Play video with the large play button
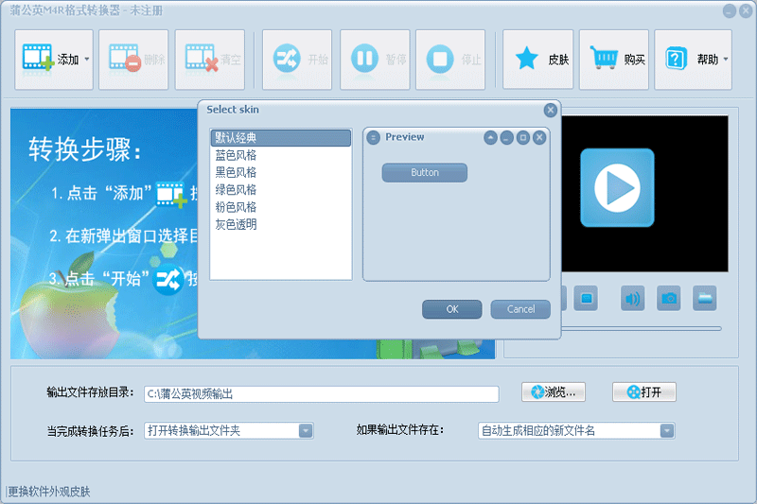Viewport: 757px width, 504px height. (x=617, y=187)
